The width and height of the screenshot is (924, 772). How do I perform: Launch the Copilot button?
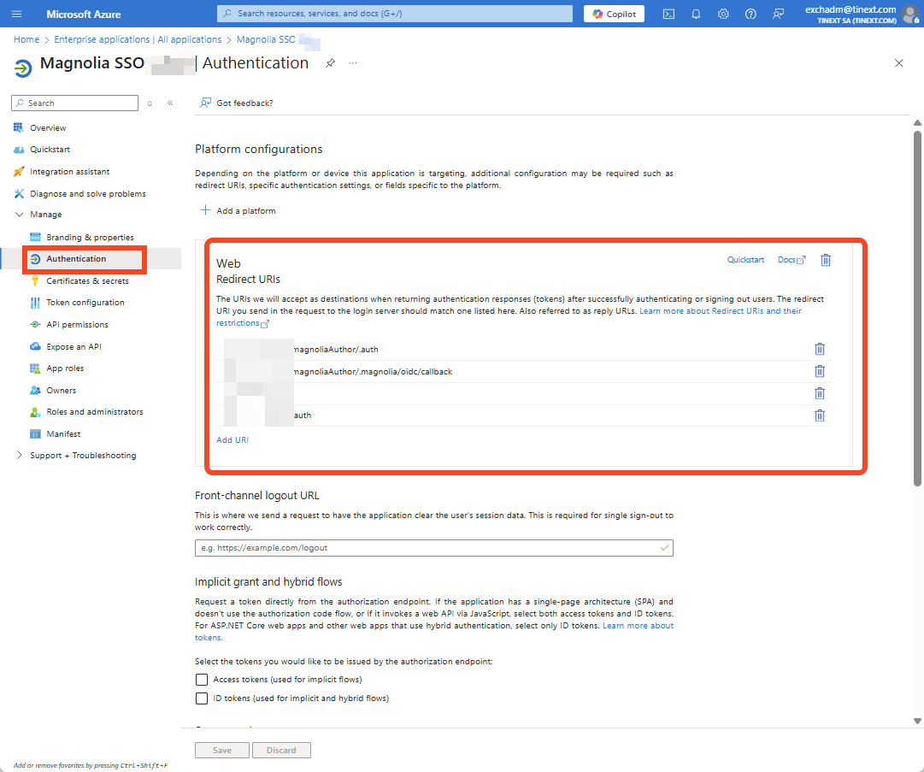click(614, 14)
